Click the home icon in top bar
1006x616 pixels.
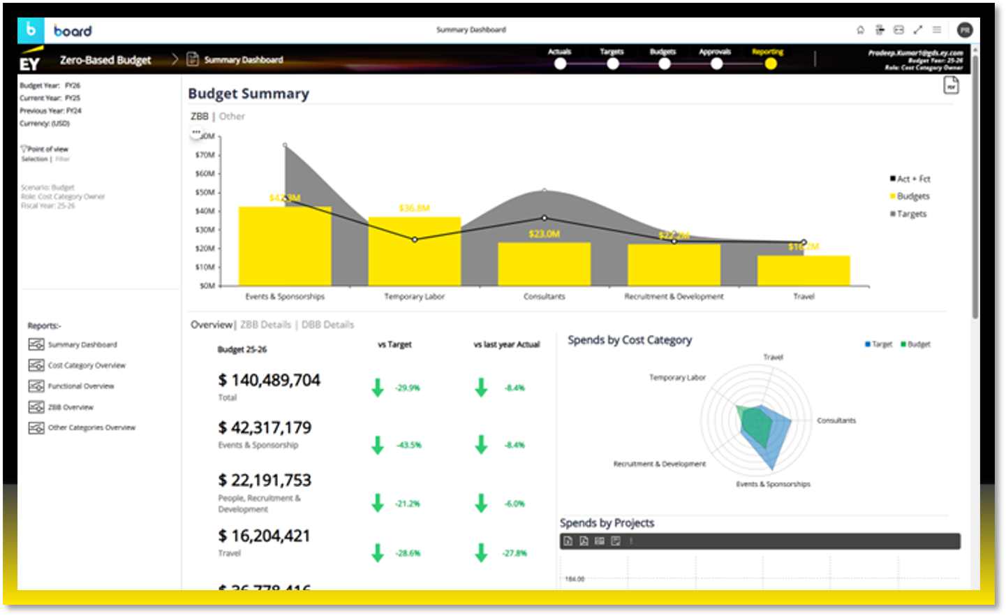(860, 30)
